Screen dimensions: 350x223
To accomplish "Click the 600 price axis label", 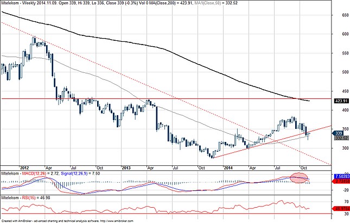I will click(x=345, y=34).
